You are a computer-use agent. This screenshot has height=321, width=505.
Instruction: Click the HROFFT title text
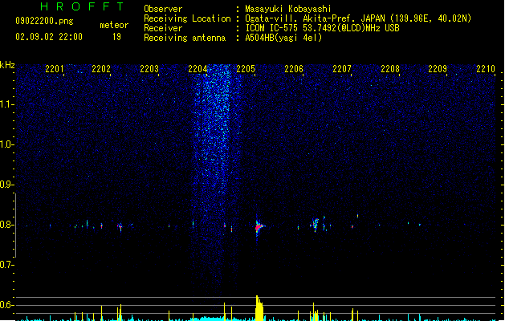pos(82,6)
